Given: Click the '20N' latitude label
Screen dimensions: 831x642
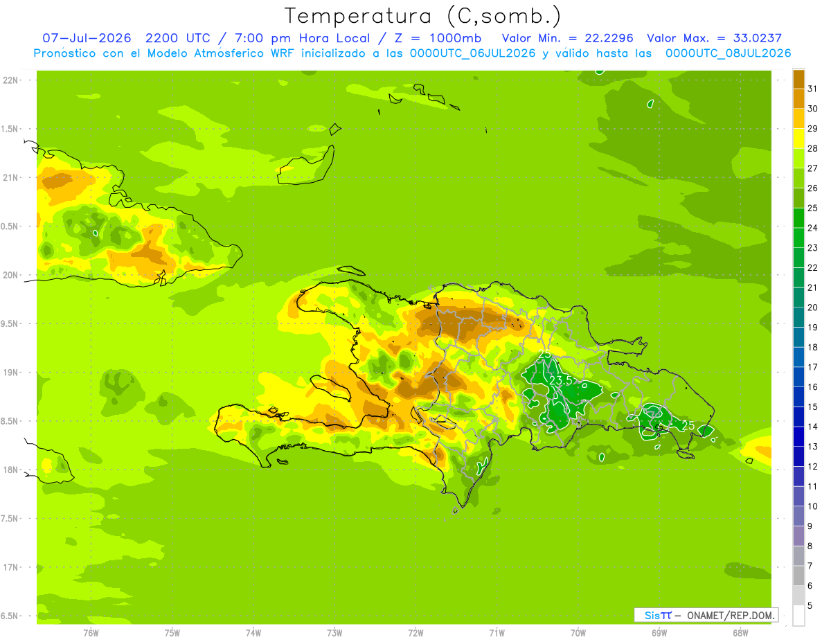Looking at the screenshot, I should pos(10,275).
